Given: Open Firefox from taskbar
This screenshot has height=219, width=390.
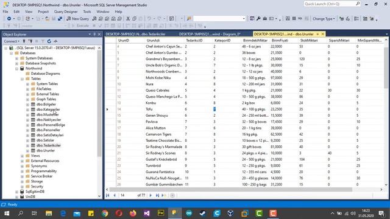Looking at the screenshot, I should [x=133, y=214].
